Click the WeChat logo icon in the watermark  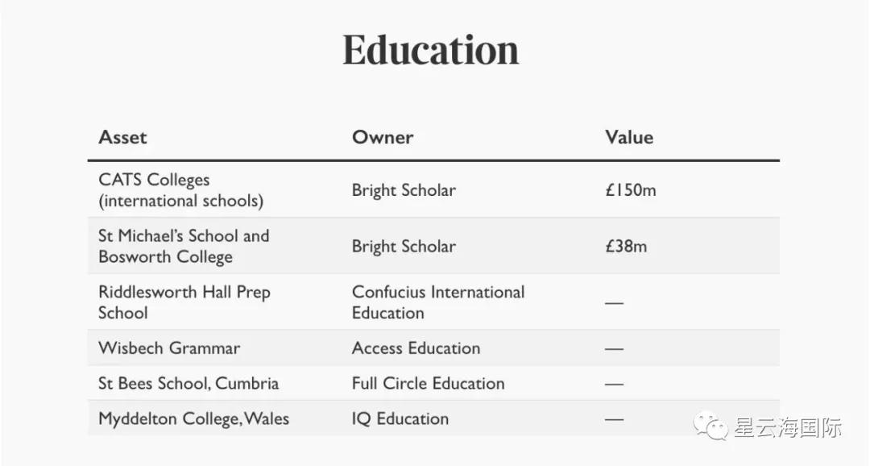(712, 426)
